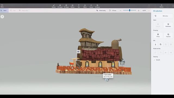Open the Menu folder icon
174x98 pixels.
tap(2, 6)
